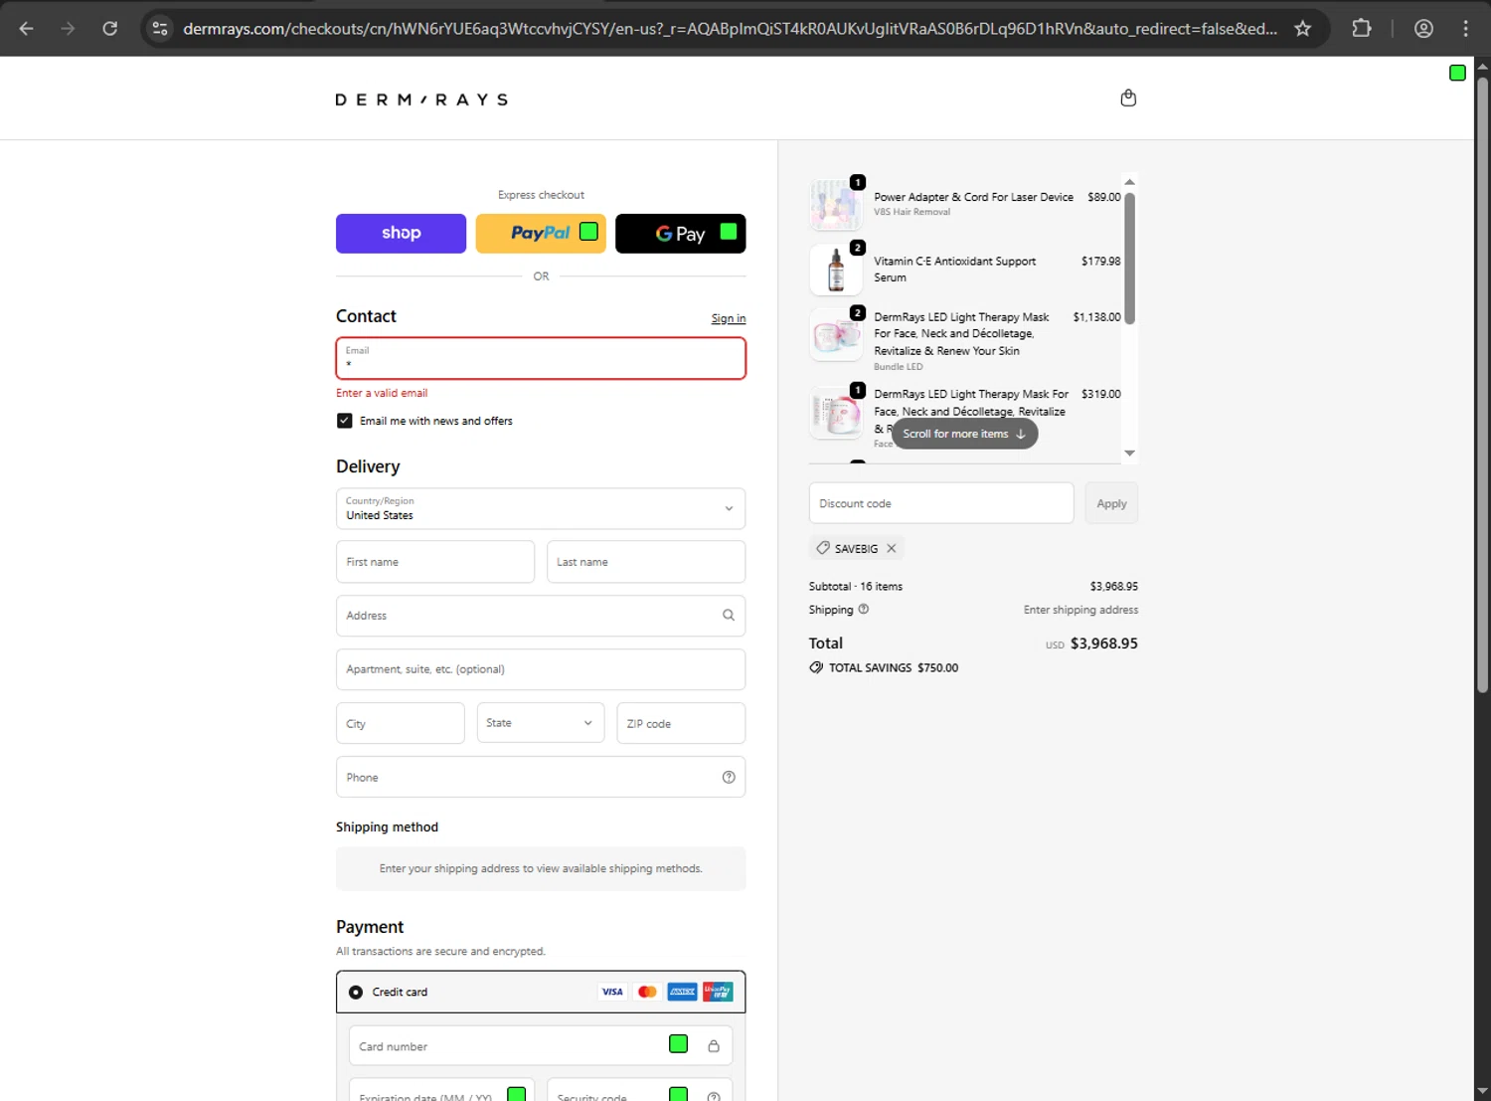This screenshot has width=1491, height=1101.
Task: Click the total savings tag icon
Action: (x=816, y=667)
